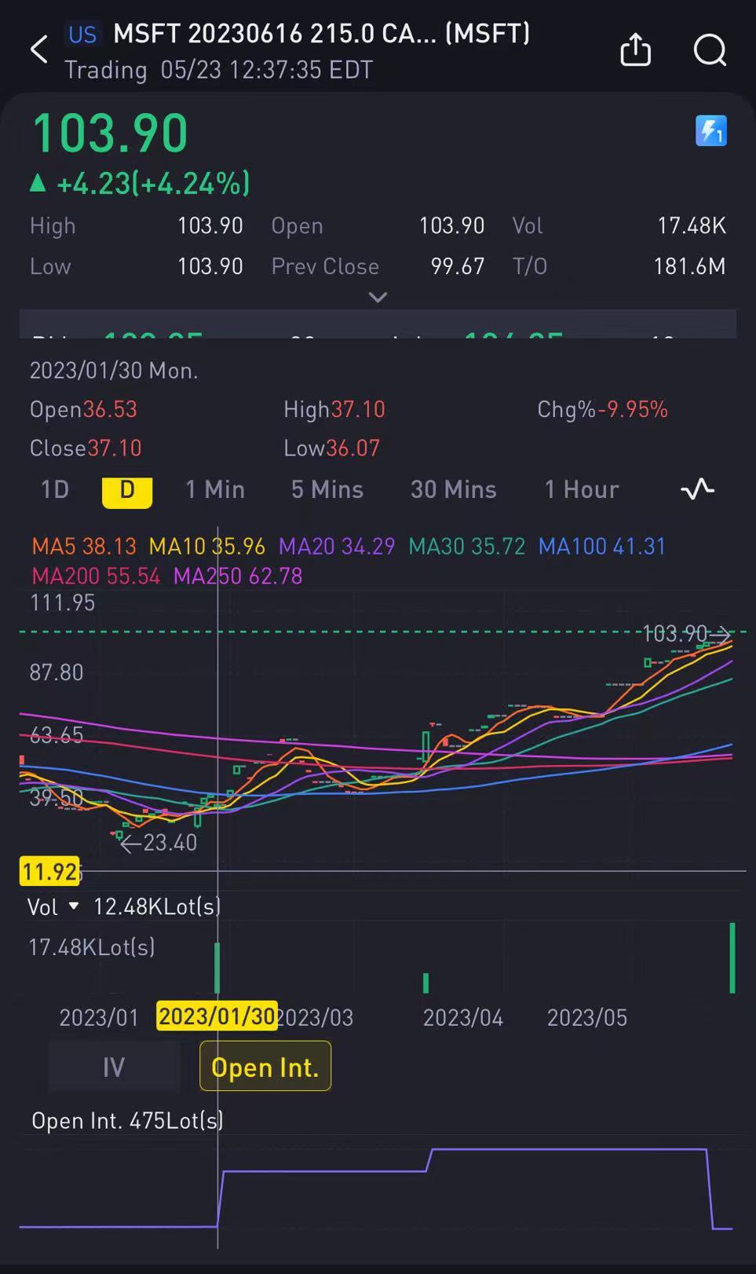Image resolution: width=756 pixels, height=1274 pixels.
Task: Tap the MA200 55.54 indicator label
Action: point(96,576)
